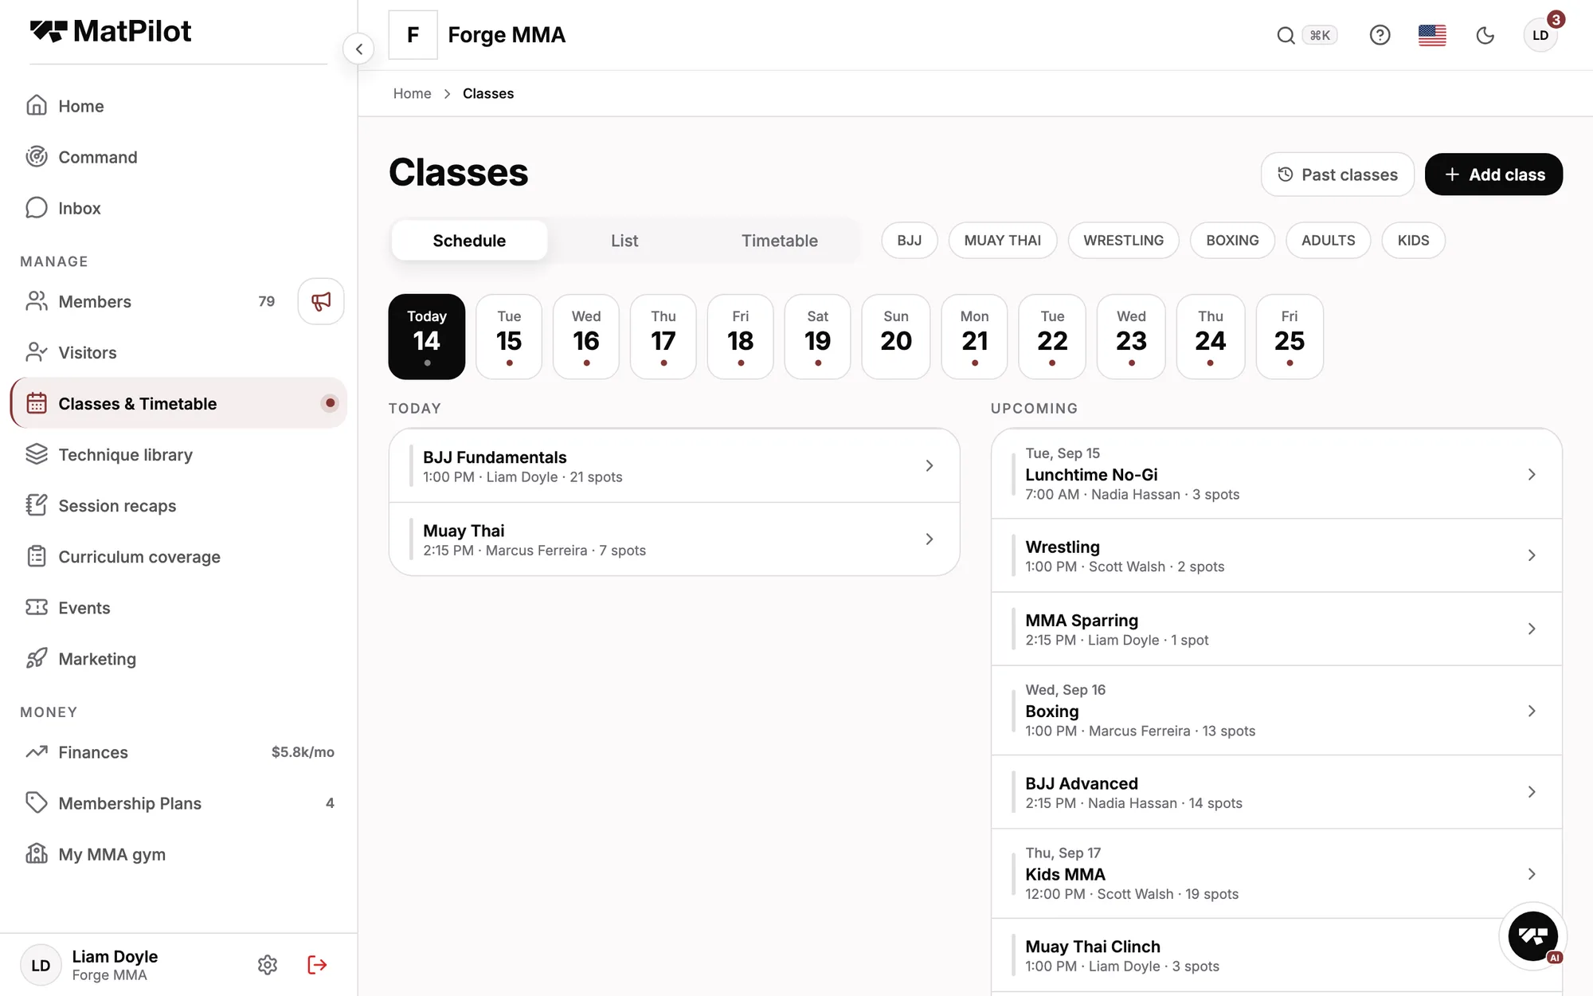This screenshot has height=996, width=1593.
Task: Switch to the List view tab
Action: pos(624,241)
